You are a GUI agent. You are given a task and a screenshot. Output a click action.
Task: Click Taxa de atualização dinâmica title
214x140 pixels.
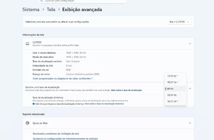click(x=48, y=98)
